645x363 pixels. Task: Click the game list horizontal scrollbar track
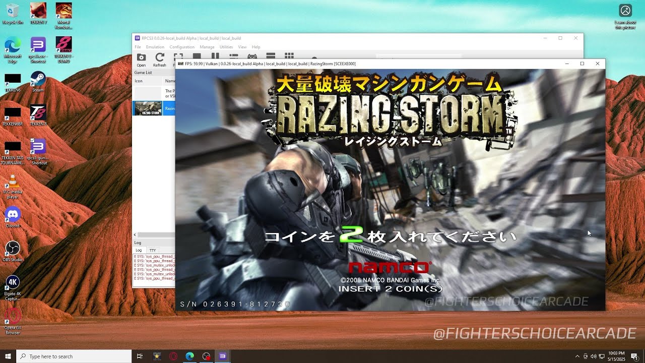click(156, 235)
